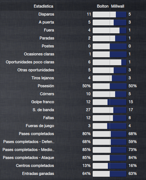The width and height of the screenshot is (146, 180).
Task: Click the Posesión percentage bar
Action: [x=110, y=86]
